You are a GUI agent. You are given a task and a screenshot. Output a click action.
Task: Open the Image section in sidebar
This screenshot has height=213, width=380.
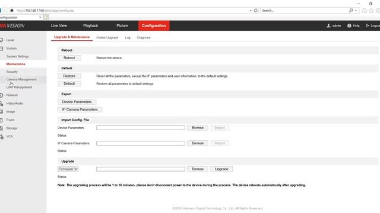tap(11, 112)
